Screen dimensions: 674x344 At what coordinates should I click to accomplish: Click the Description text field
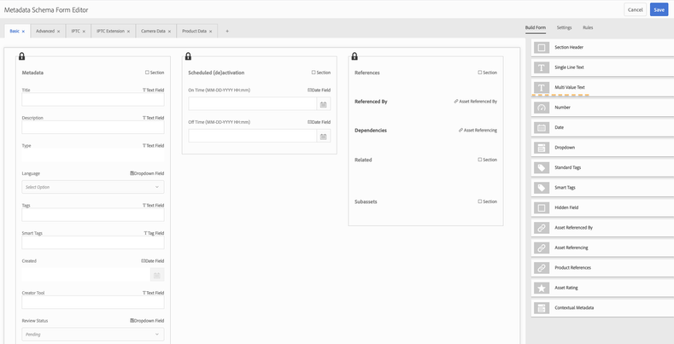pyautogui.click(x=93, y=127)
